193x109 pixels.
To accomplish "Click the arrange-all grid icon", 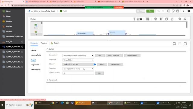I will 148,19.
